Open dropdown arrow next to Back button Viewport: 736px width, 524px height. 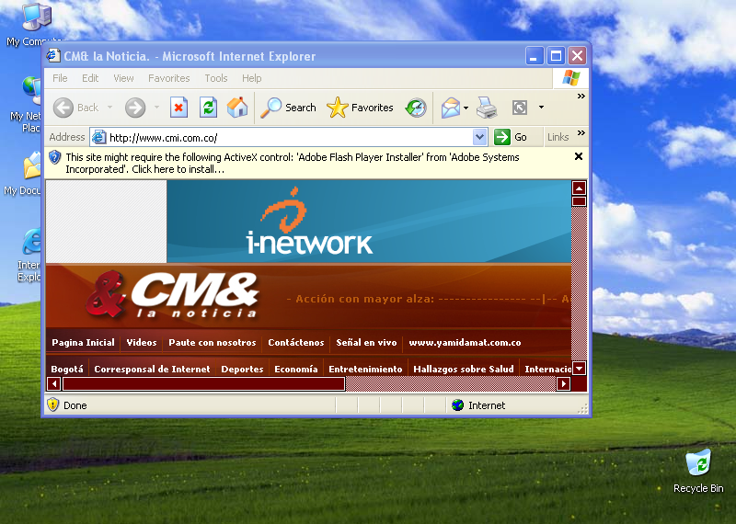(x=109, y=108)
